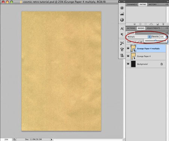Open the Paragraph panel icon
This screenshot has width=169, height=141.
point(122,34)
